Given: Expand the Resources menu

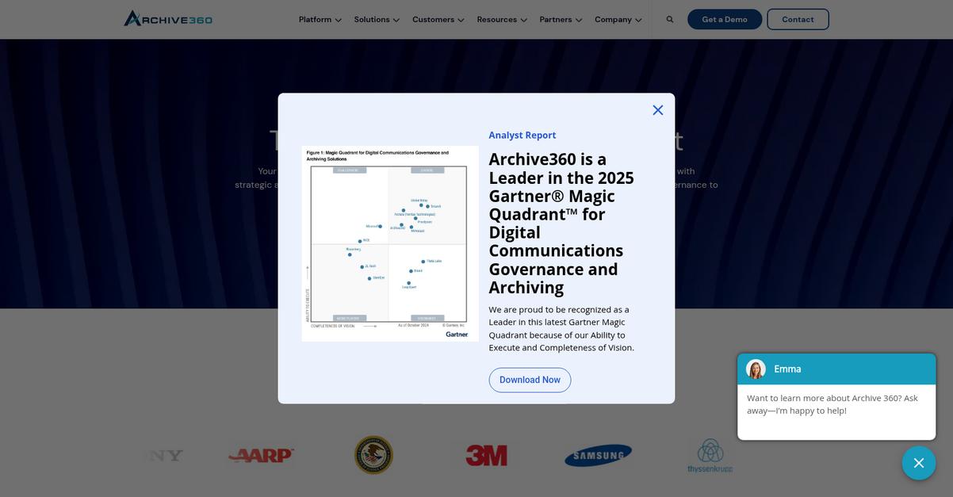Looking at the screenshot, I should coord(502,19).
